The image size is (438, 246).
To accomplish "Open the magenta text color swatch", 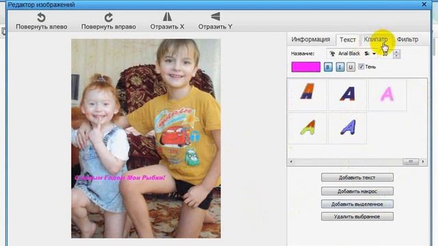I will tap(306, 67).
